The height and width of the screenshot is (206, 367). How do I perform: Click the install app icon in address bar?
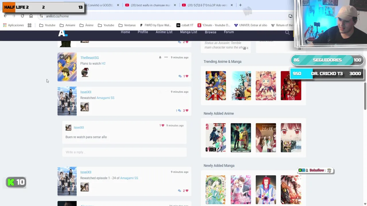[290, 16]
